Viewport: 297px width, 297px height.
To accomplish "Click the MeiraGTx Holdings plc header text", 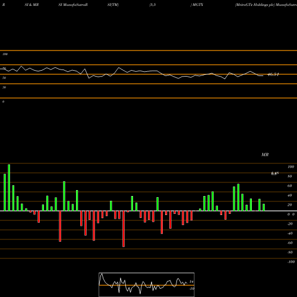I will pos(255,5).
